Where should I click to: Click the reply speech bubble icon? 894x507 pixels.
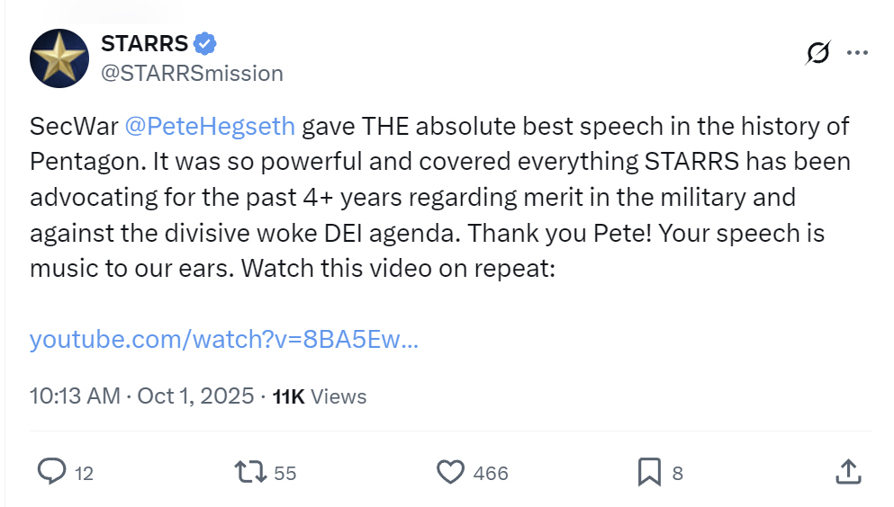coord(52,471)
